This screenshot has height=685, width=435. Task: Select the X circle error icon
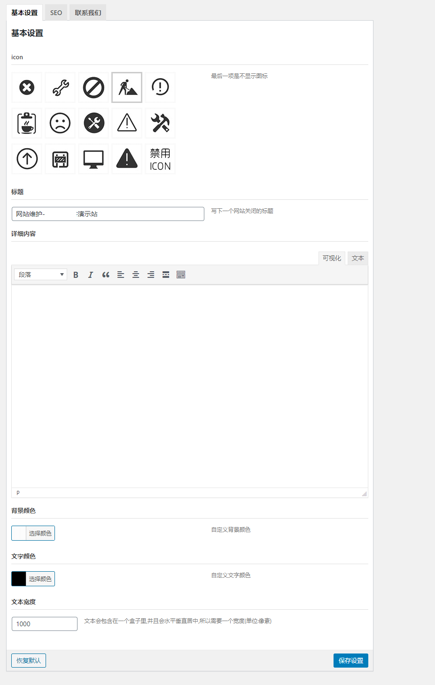tap(27, 87)
